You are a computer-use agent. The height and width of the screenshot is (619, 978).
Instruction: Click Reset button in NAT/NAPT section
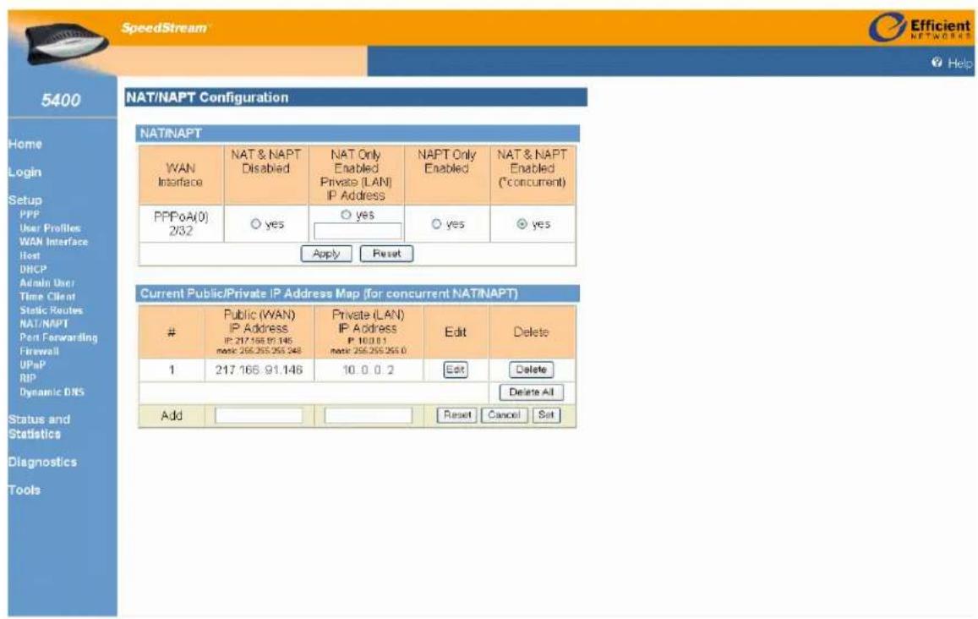(x=386, y=254)
